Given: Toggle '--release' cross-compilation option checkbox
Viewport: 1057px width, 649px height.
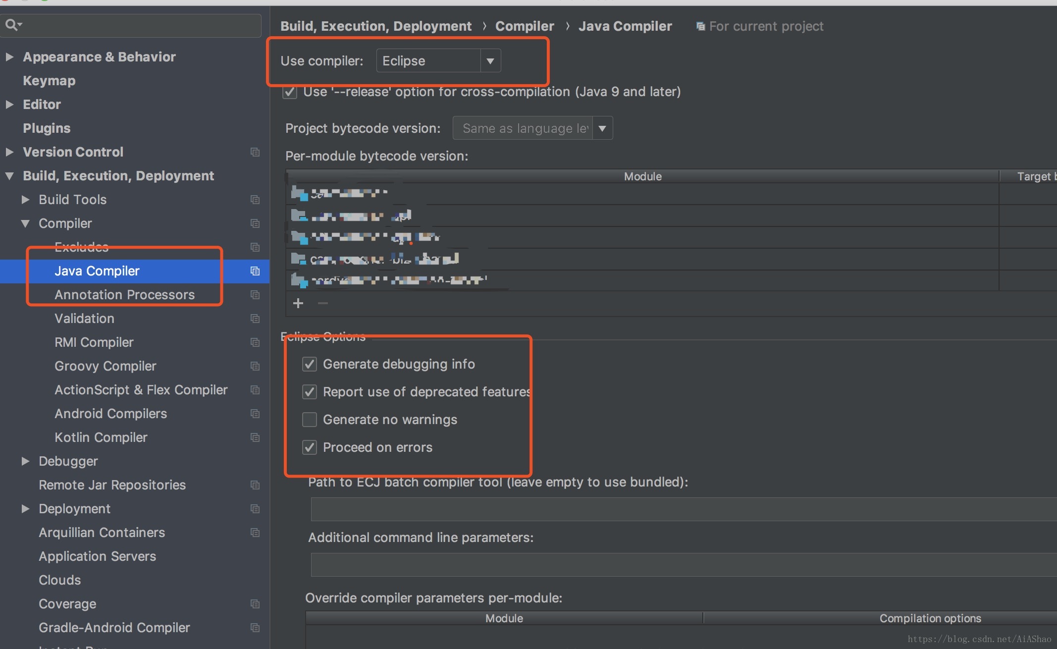Looking at the screenshot, I should coord(290,92).
